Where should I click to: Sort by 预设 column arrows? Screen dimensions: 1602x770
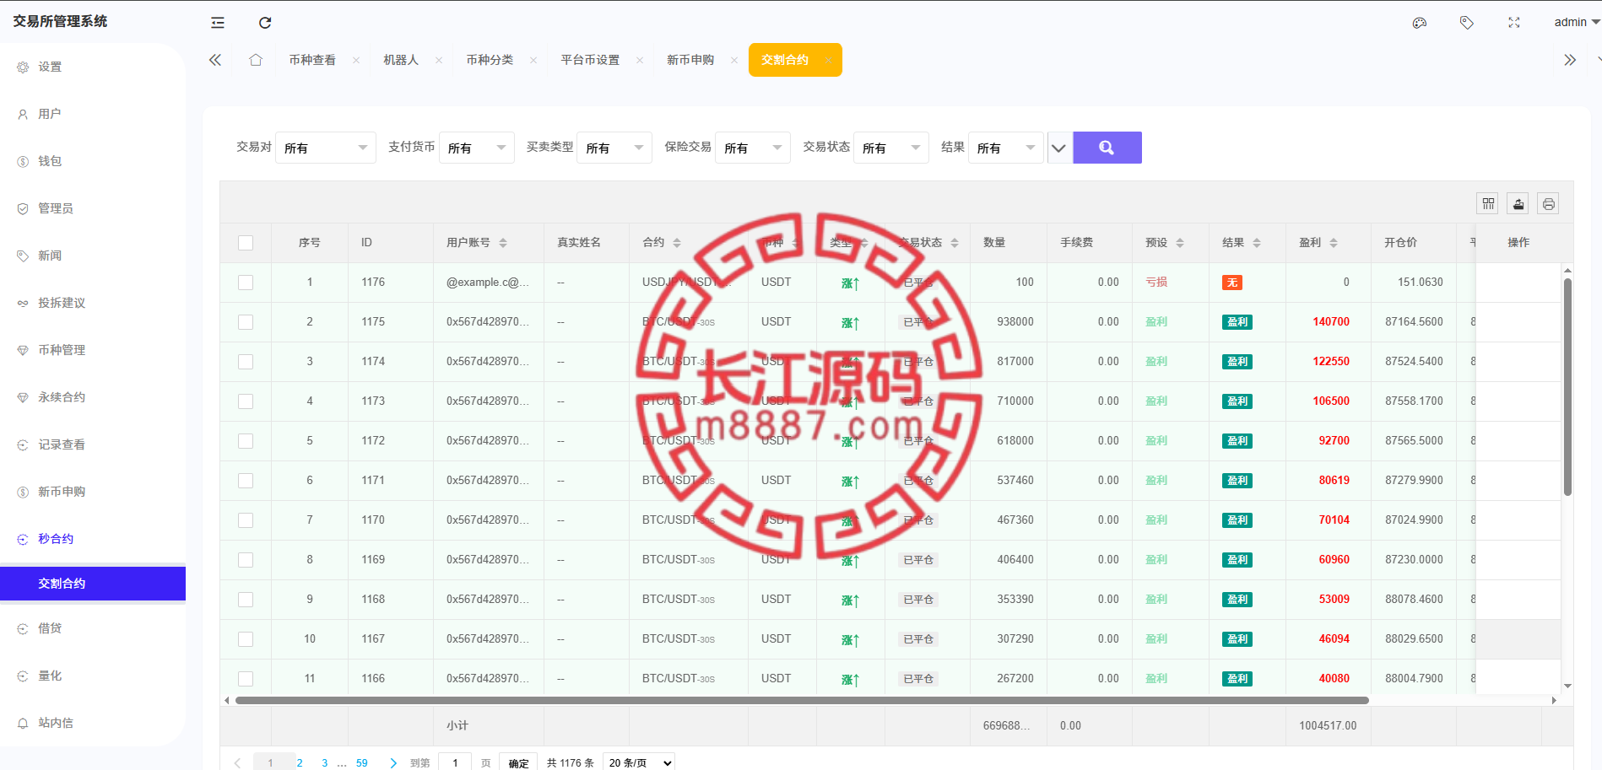click(x=1180, y=243)
